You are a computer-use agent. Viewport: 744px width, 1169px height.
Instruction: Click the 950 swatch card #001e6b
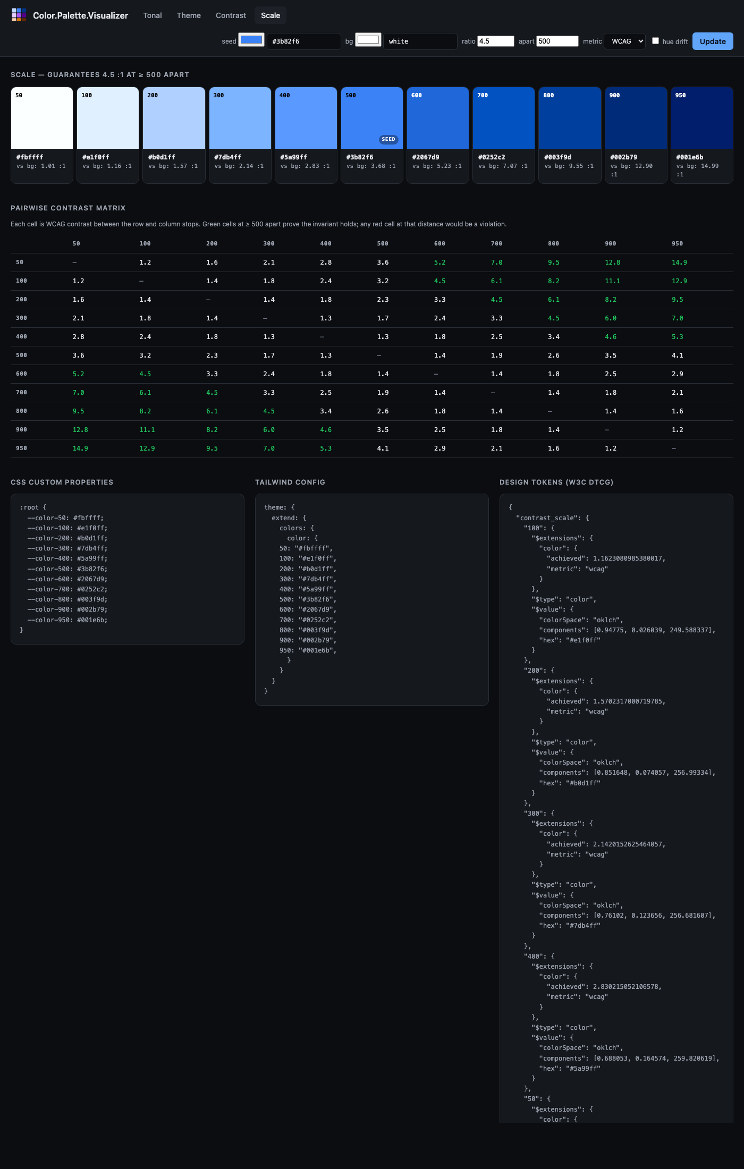[701, 135]
